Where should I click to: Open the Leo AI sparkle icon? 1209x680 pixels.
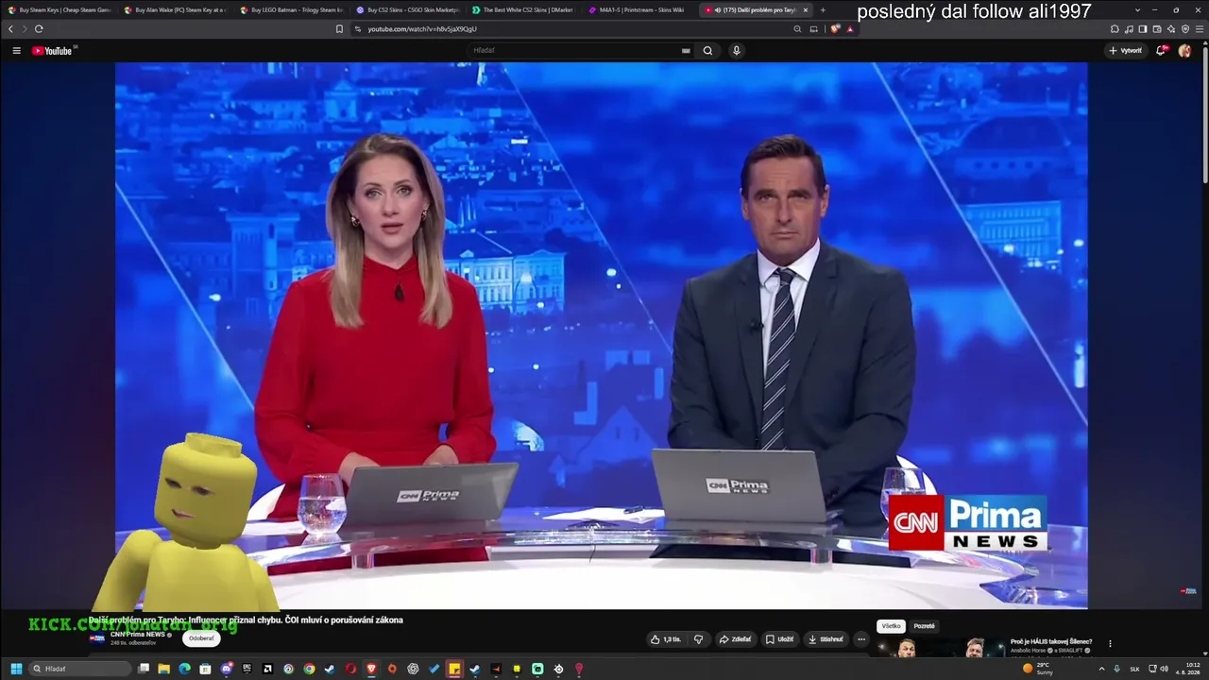[1171, 29]
